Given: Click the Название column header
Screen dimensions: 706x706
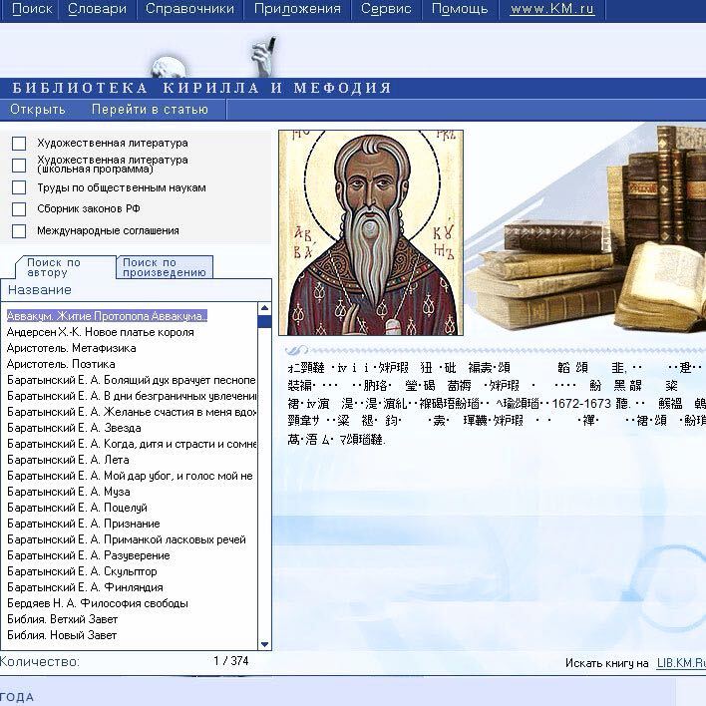Looking at the screenshot, I should 40,290.
